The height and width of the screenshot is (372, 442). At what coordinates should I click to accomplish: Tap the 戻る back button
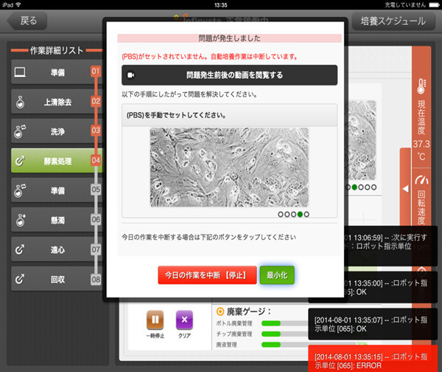(27, 21)
